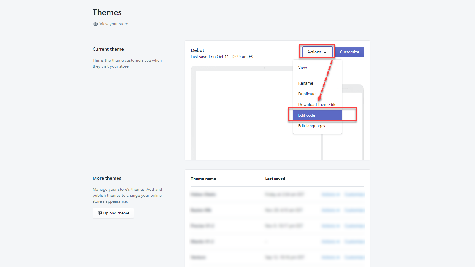Viewport: 475px width, 267px height.
Task: Click the eye icon beside View your store
Action: pos(95,24)
